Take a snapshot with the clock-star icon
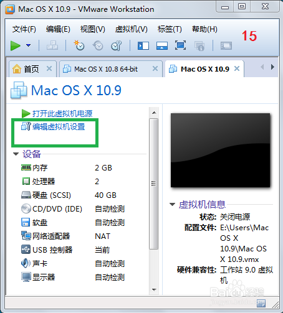This screenshot has width=283, height=313. (x=79, y=45)
